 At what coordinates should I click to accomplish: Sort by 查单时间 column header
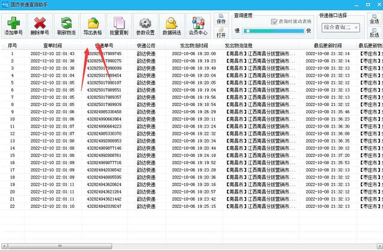53,46
